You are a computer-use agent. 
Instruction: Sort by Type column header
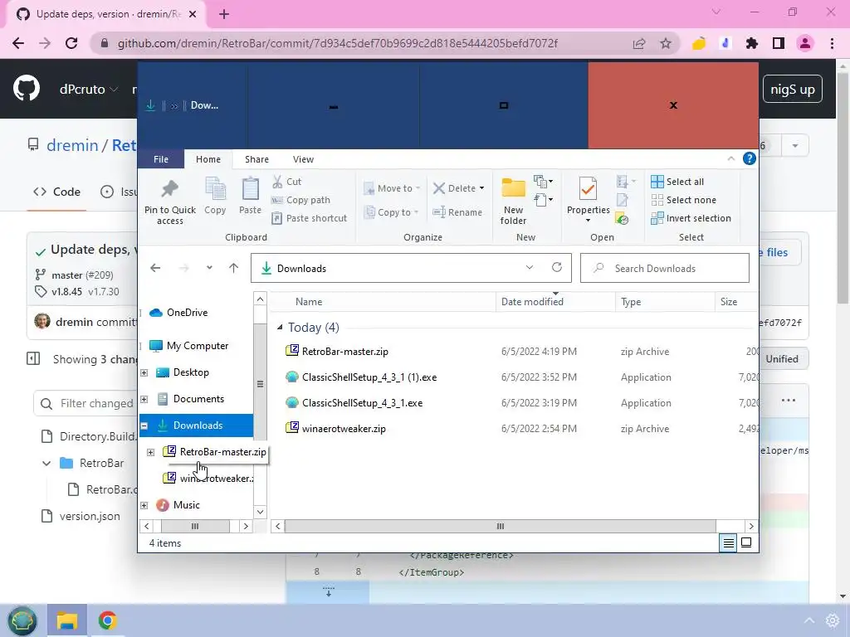(665, 302)
